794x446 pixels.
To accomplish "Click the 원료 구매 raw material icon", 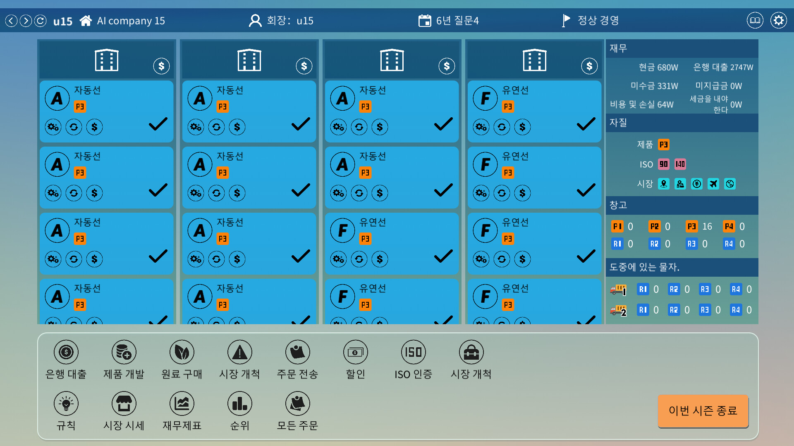I will [x=182, y=352].
